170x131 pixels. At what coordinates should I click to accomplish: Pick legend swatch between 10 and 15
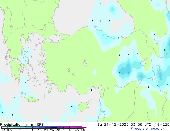pyautogui.click(x=35, y=128)
